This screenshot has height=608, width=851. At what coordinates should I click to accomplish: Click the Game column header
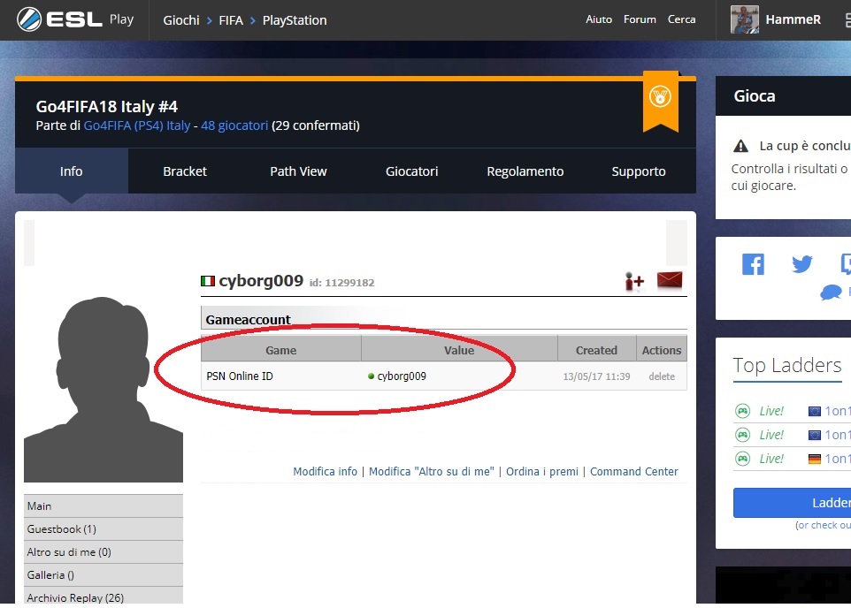point(281,350)
